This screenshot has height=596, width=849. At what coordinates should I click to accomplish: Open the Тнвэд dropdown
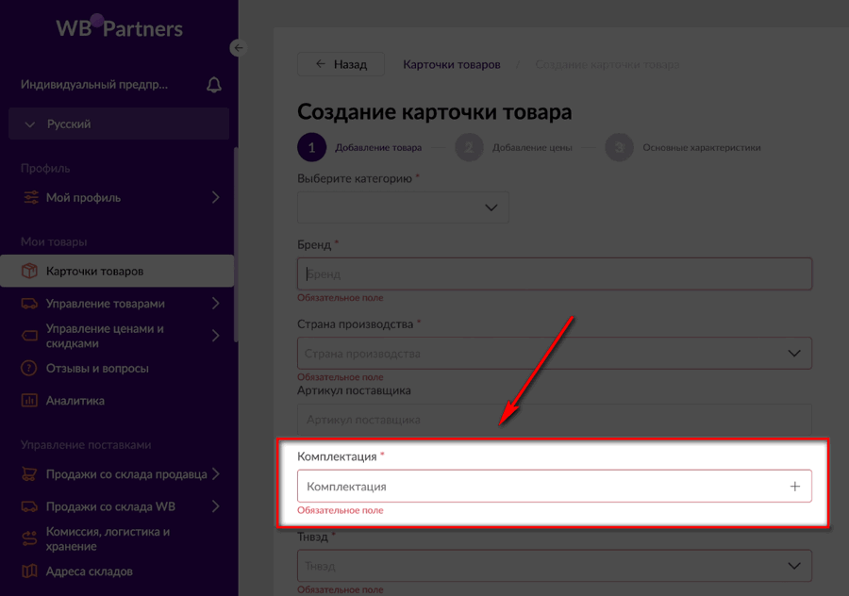[554, 567]
